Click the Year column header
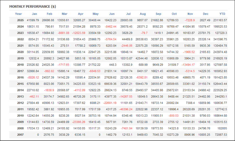235x141 pixels. coord(19,14)
